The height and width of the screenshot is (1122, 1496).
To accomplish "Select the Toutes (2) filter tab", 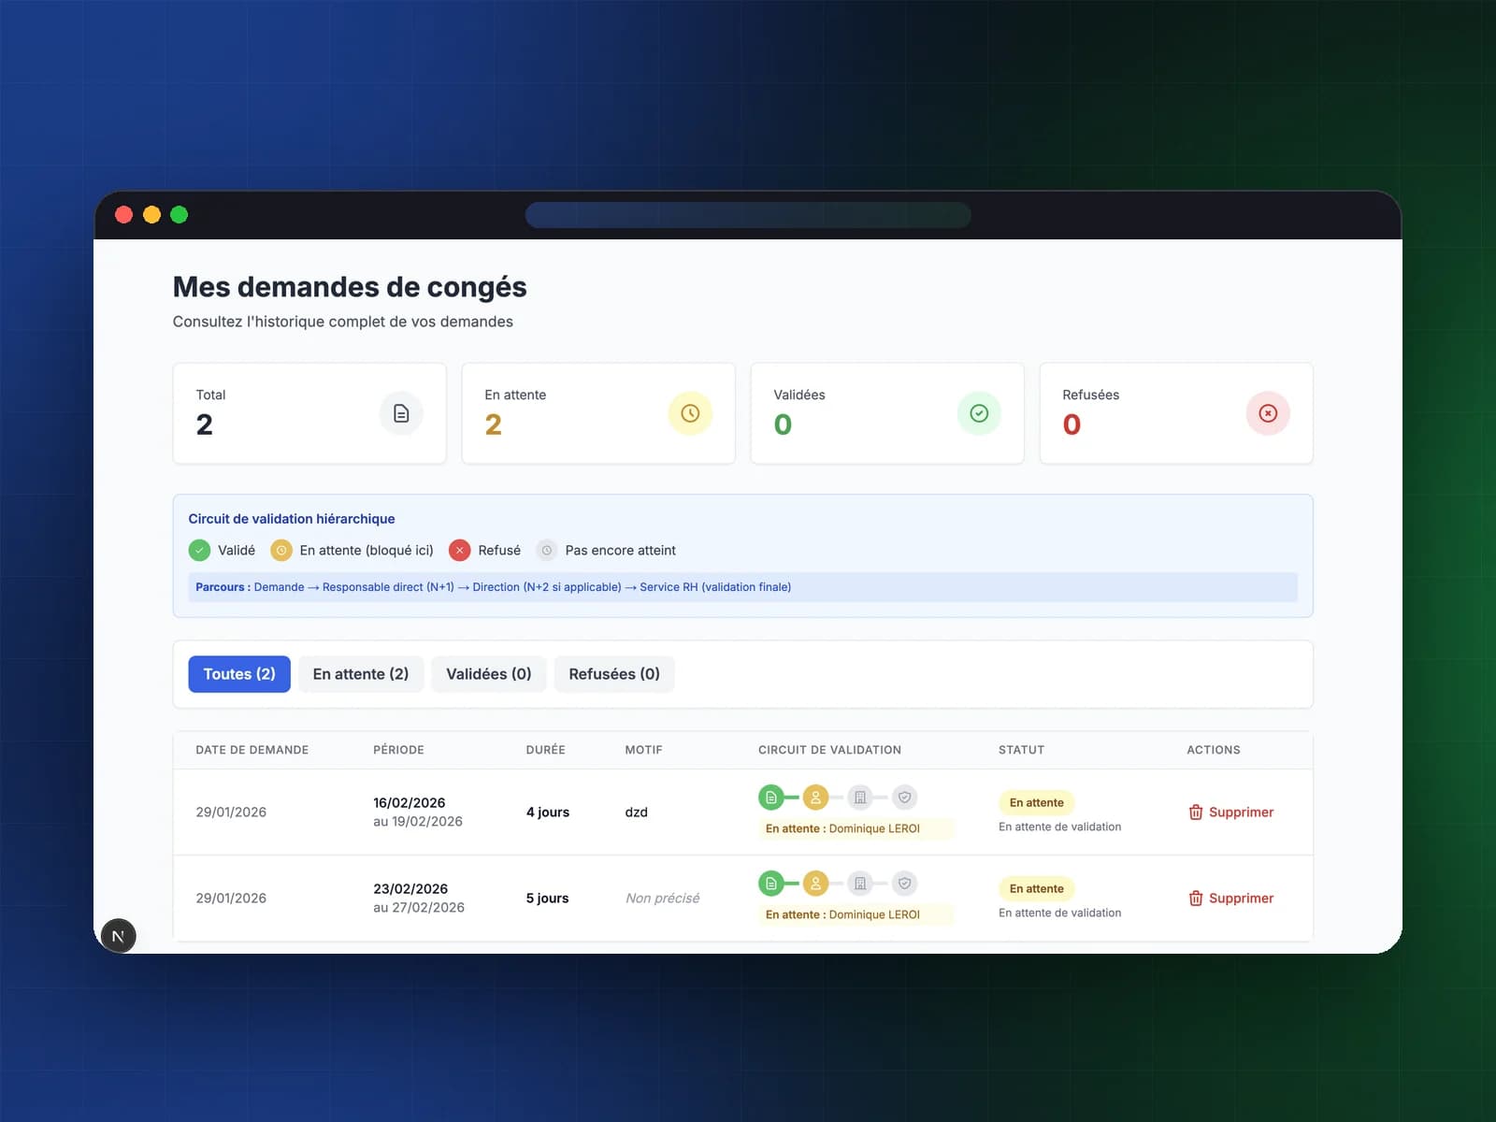I will tap(239, 674).
